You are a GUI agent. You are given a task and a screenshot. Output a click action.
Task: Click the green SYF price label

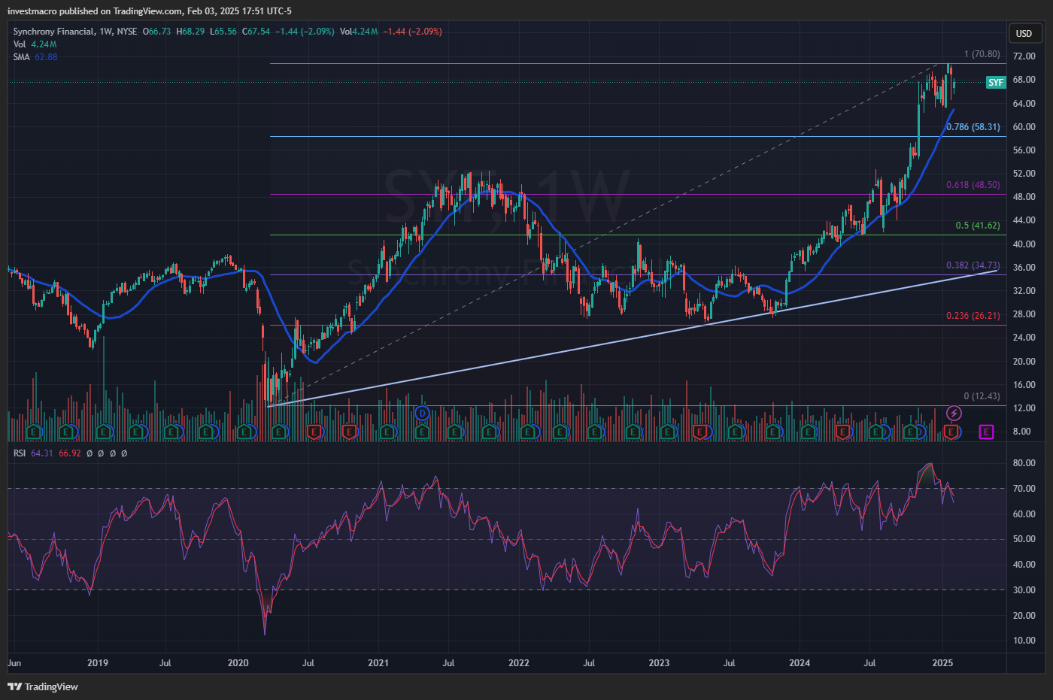(995, 83)
